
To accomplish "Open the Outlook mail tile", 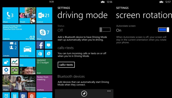I will 44,15.
